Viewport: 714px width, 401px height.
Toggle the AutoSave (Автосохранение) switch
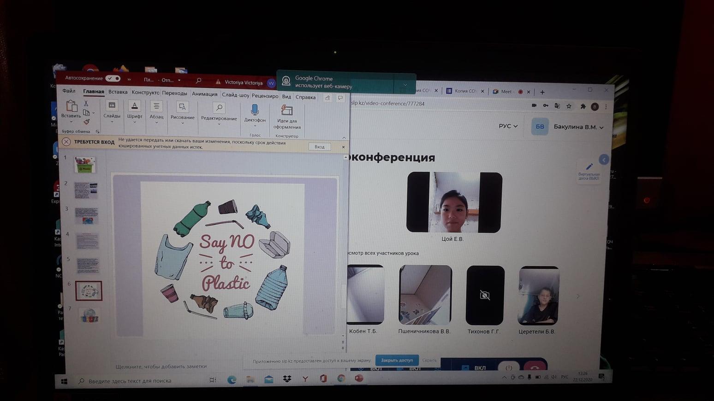tap(113, 78)
